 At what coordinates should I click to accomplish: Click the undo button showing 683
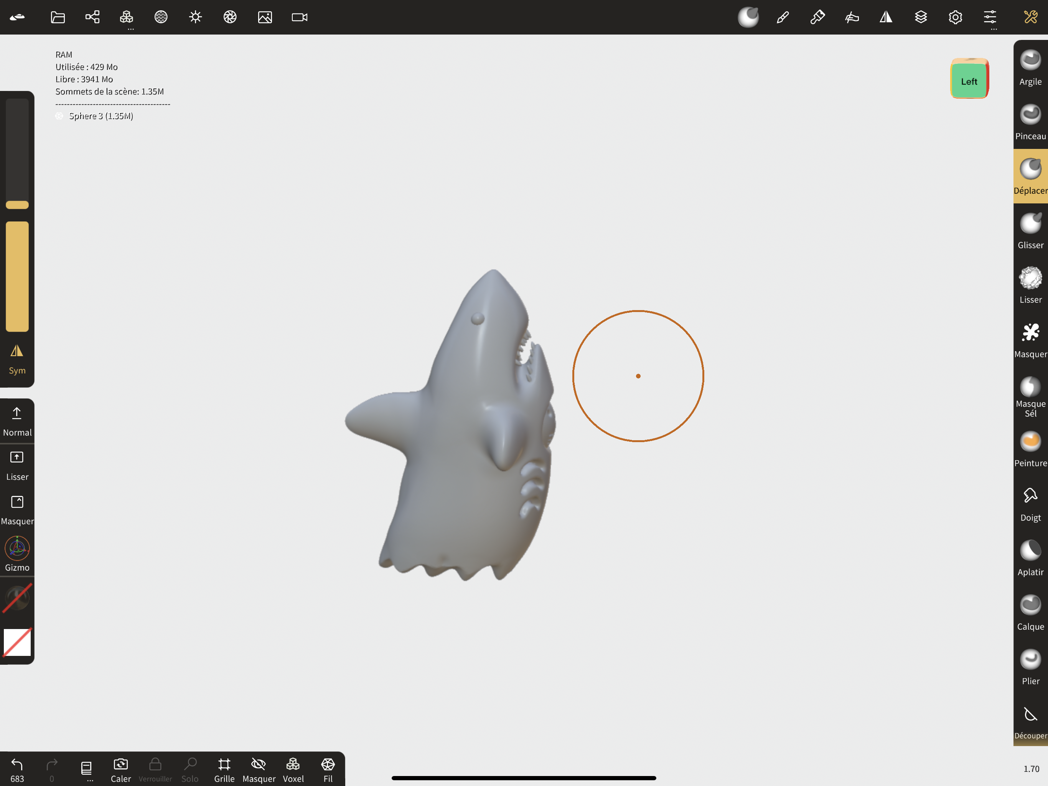pyautogui.click(x=17, y=769)
